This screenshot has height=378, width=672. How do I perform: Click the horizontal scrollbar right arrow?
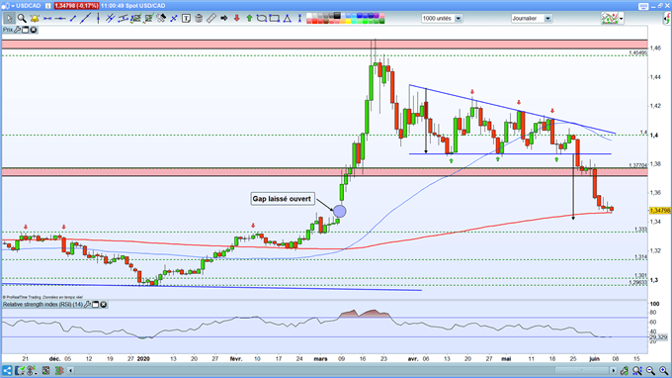(x=614, y=370)
